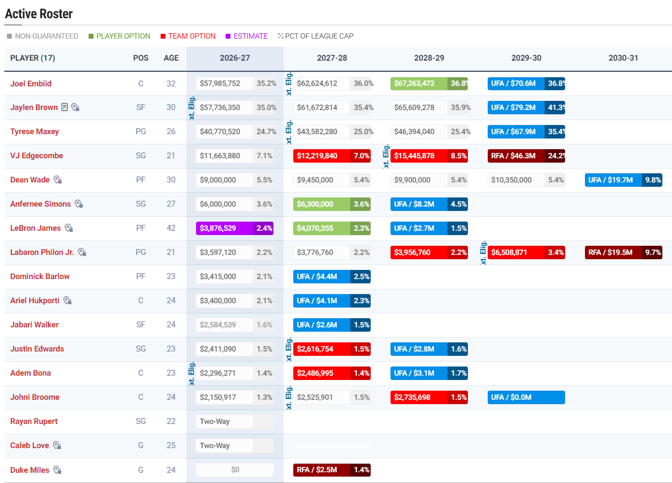Sort the table by POS column
The image size is (672, 483).
(x=141, y=58)
